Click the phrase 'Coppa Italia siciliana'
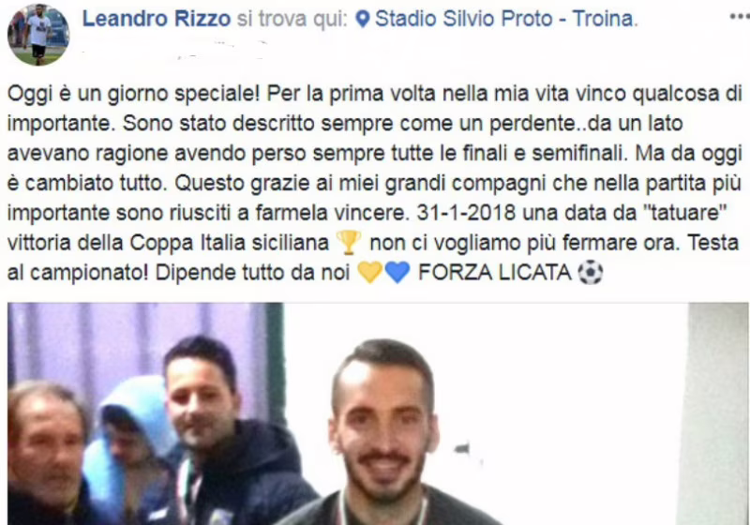The width and height of the screenshot is (750, 525). click(229, 243)
